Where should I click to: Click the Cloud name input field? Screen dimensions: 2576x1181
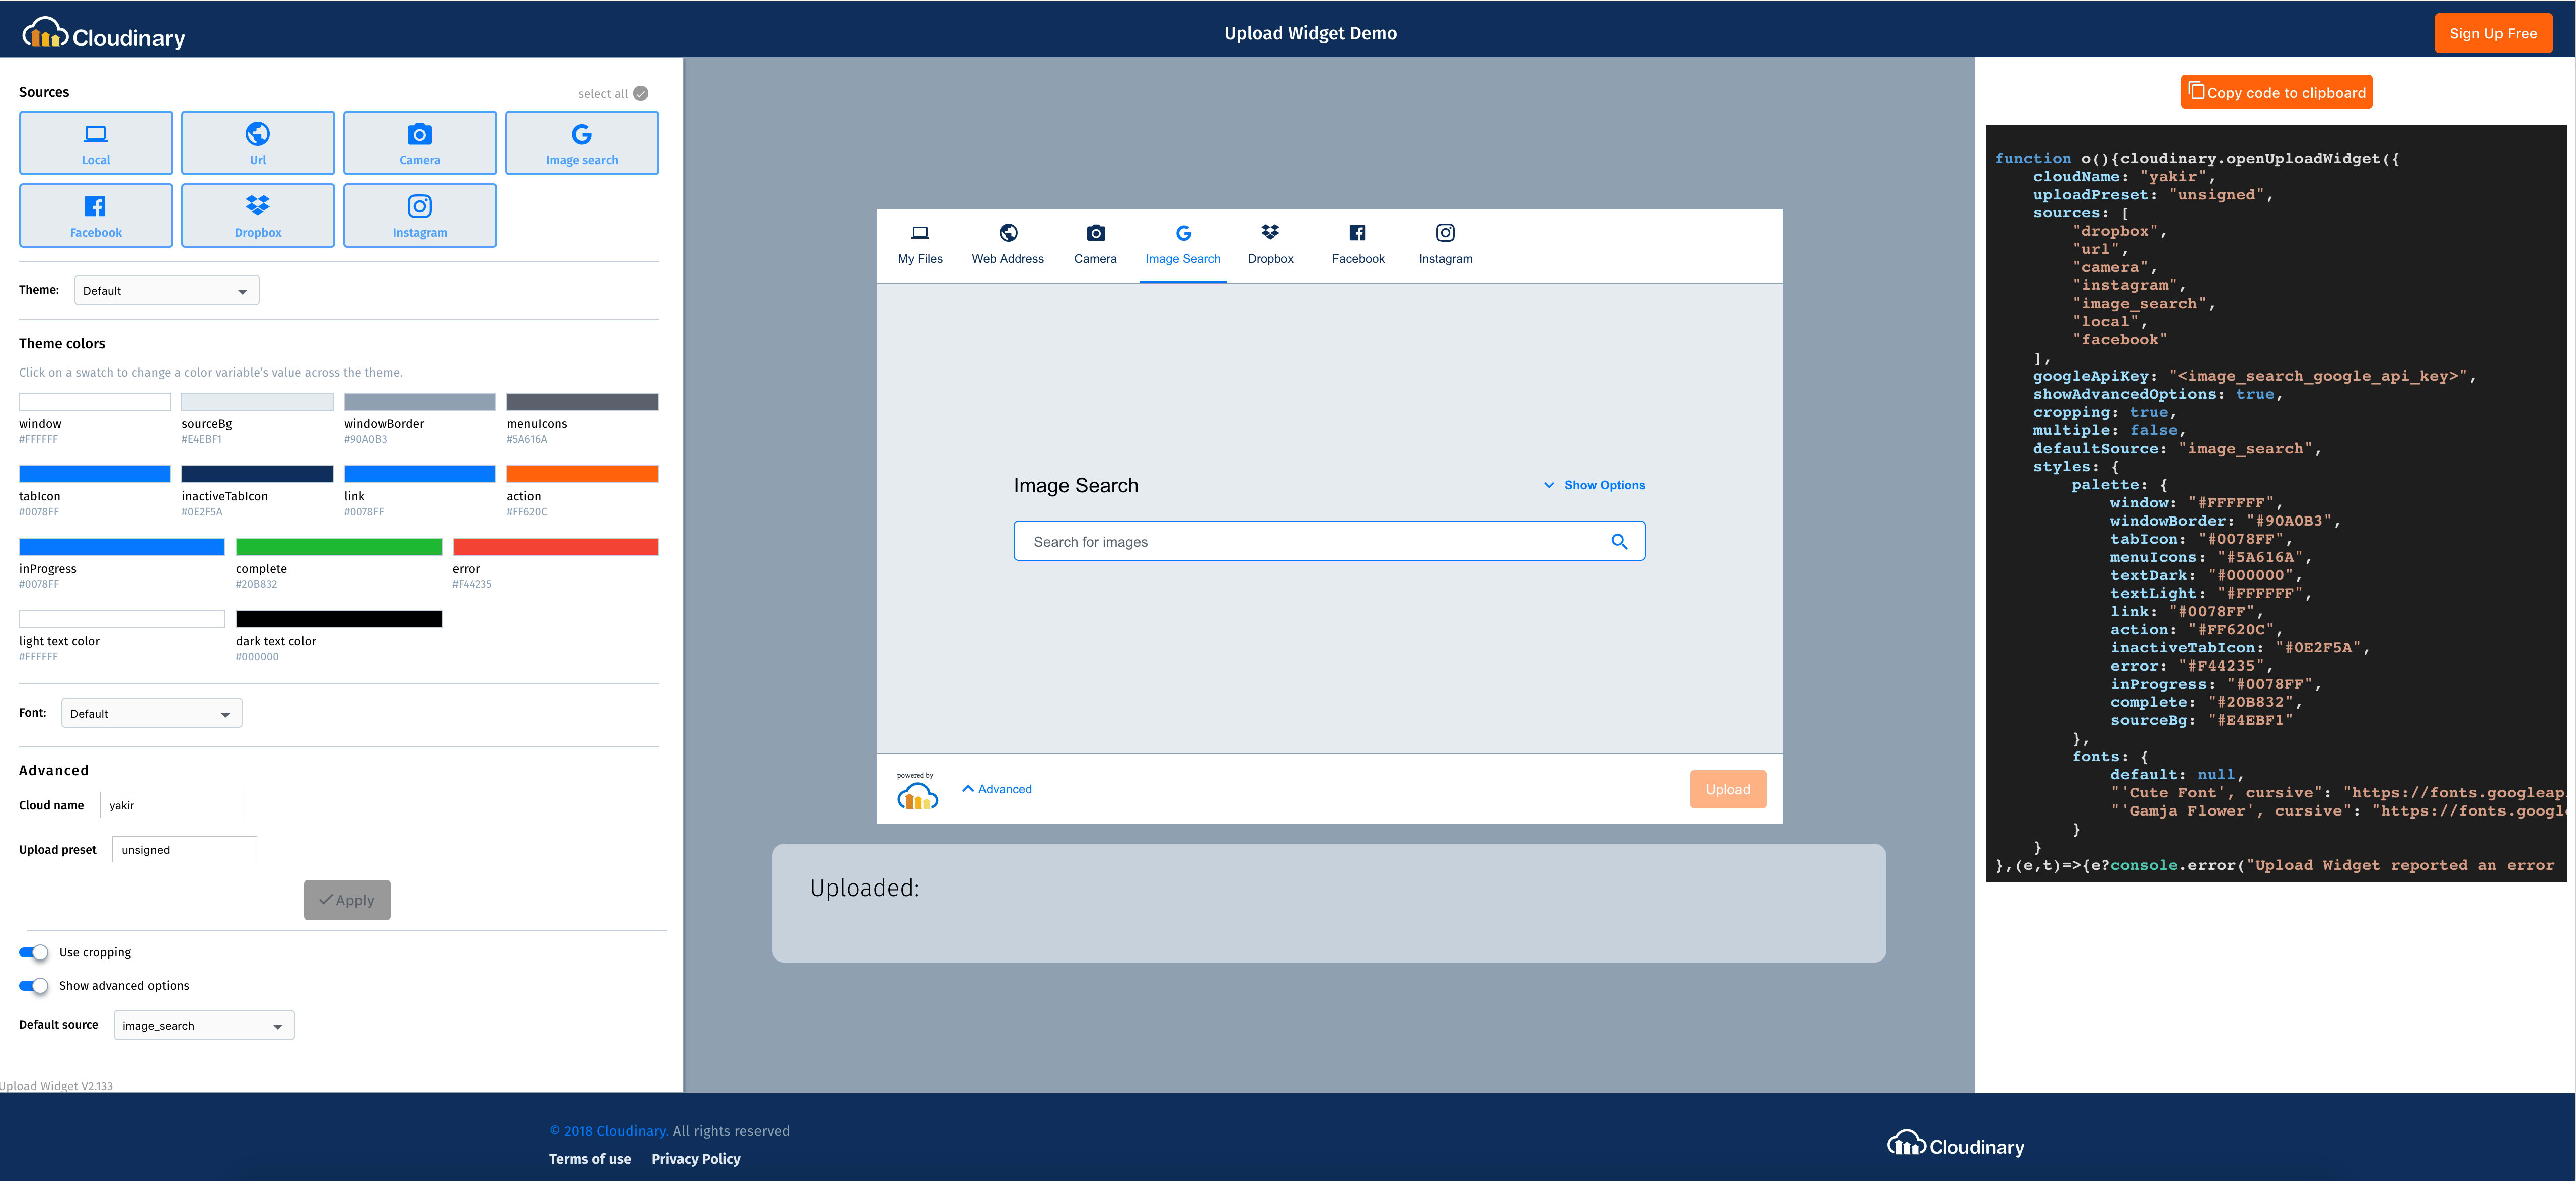(172, 805)
